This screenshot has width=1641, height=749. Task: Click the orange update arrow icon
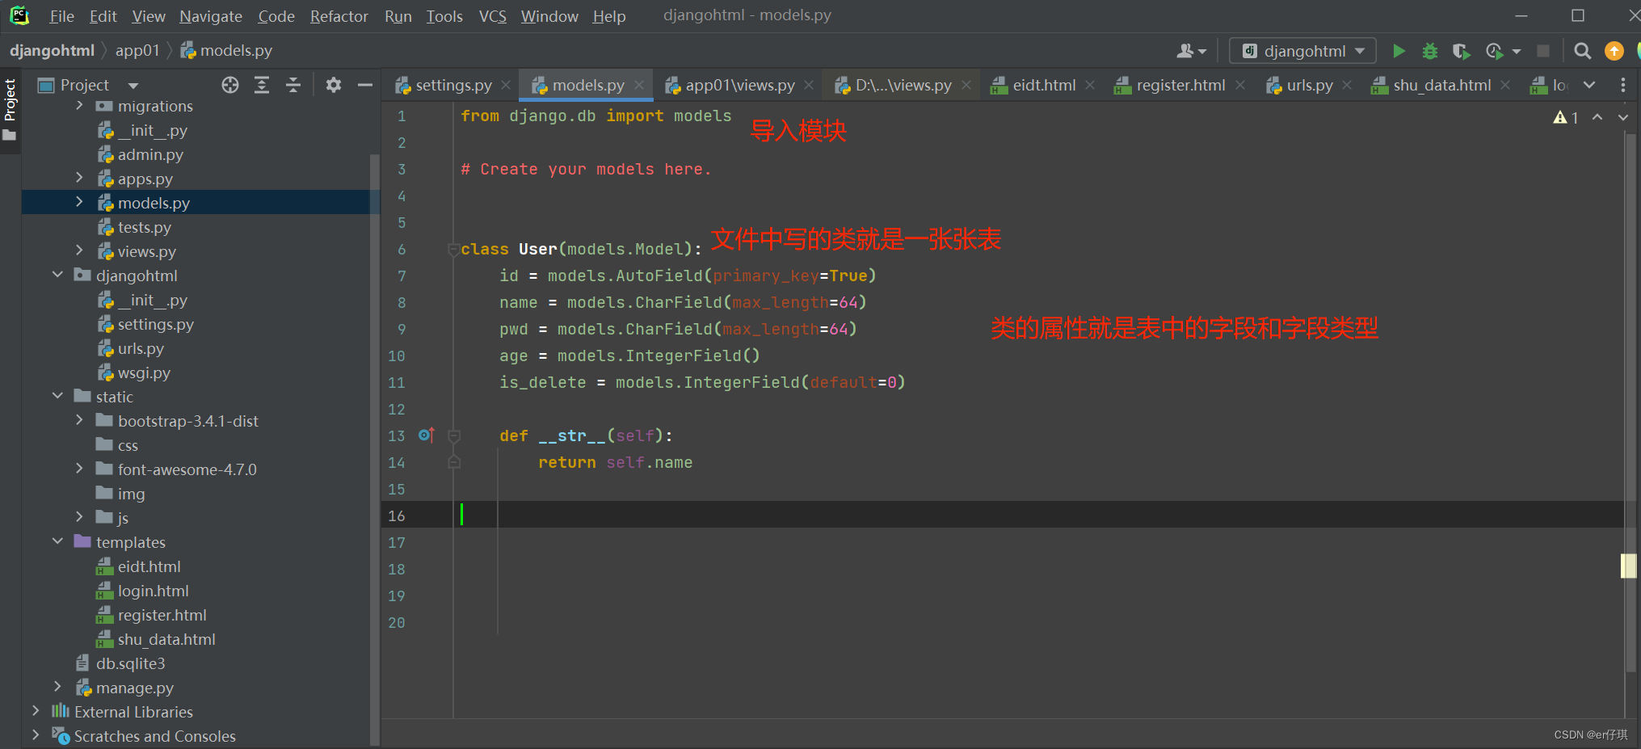tap(1614, 51)
